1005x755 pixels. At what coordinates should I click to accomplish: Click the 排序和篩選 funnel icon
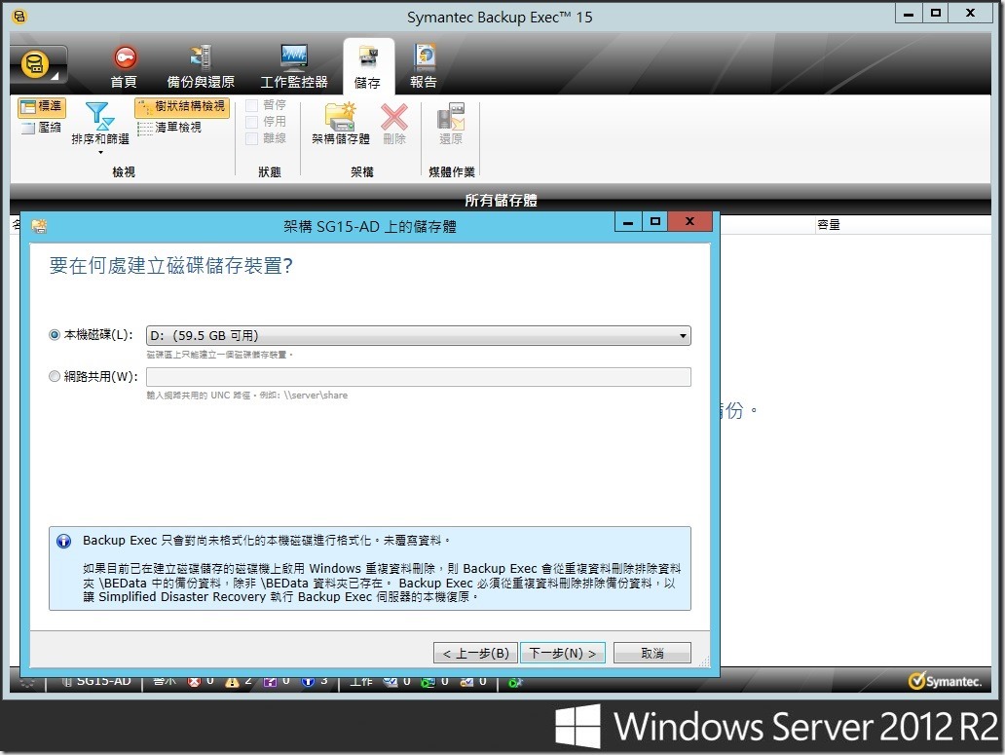coord(99,115)
